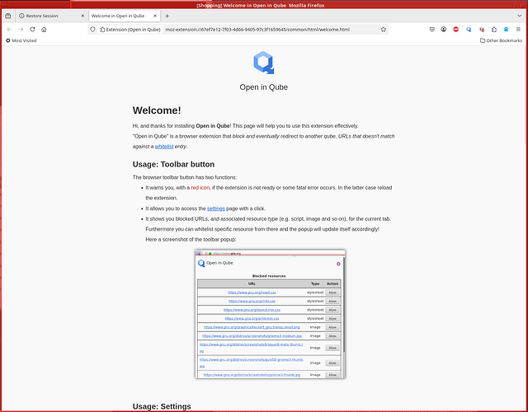This screenshot has height=412, width=528.
Task: Reload the current page
Action: tap(32, 30)
